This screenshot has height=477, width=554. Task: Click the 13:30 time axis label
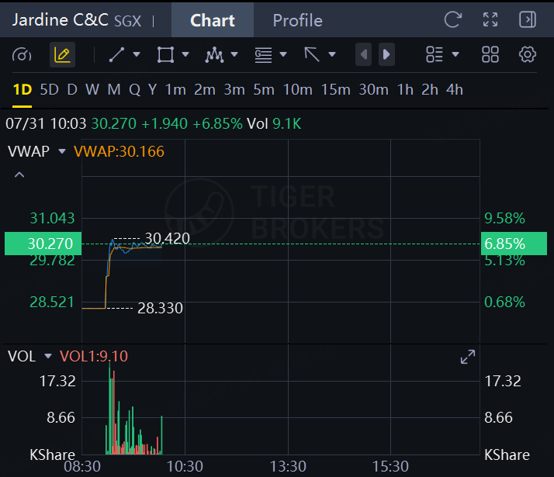288,466
